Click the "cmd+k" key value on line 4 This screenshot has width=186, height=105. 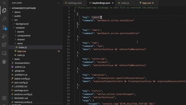tap(96, 17)
